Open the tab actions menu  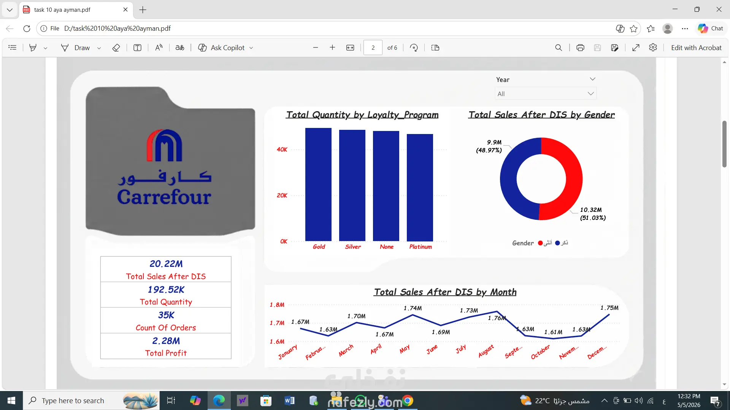point(10,10)
